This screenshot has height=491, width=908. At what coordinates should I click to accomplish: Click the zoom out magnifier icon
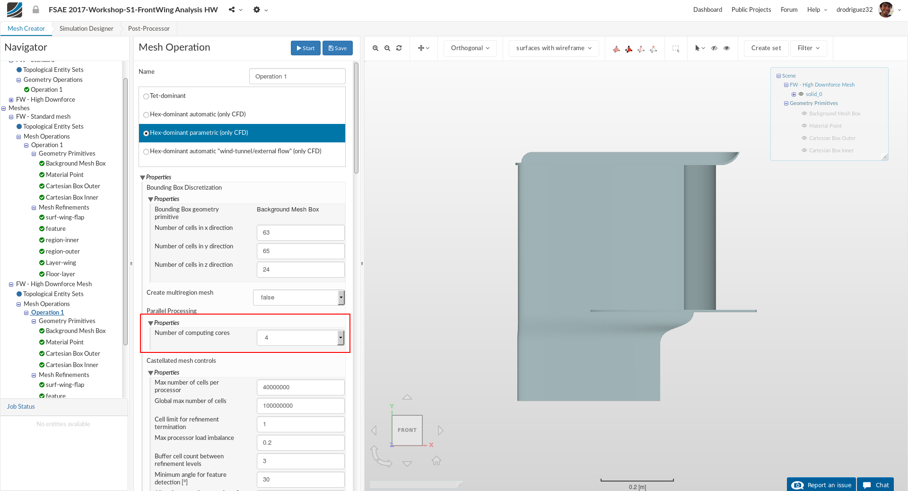click(x=387, y=48)
